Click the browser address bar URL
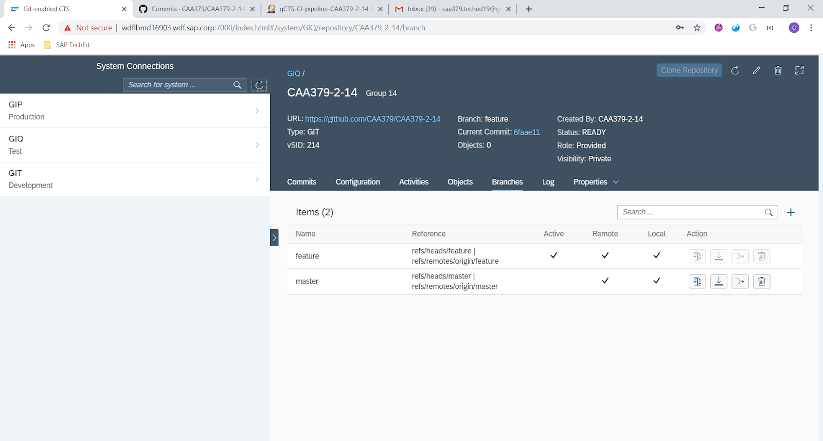This screenshot has height=441, width=823. [273, 28]
